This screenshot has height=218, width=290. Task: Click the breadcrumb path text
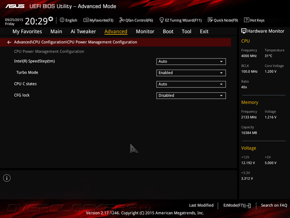click(75, 42)
